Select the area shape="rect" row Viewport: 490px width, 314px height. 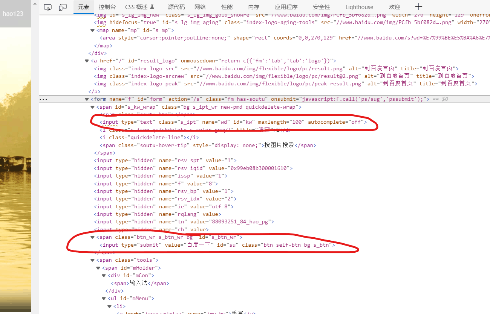click(x=295, y=38)
